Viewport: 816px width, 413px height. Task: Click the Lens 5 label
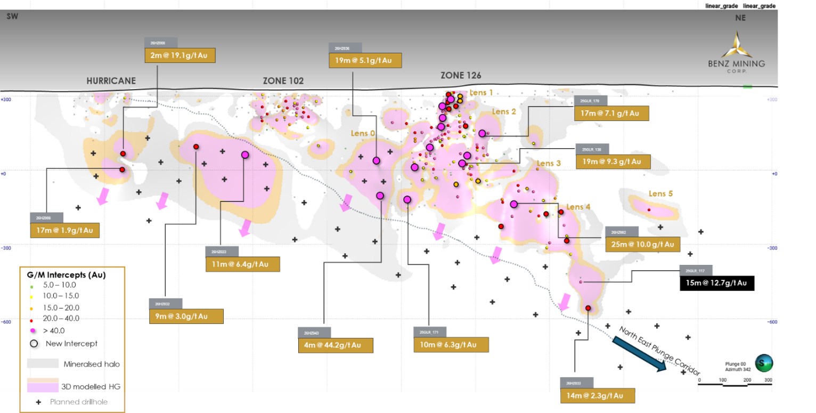tap(660, 193)
